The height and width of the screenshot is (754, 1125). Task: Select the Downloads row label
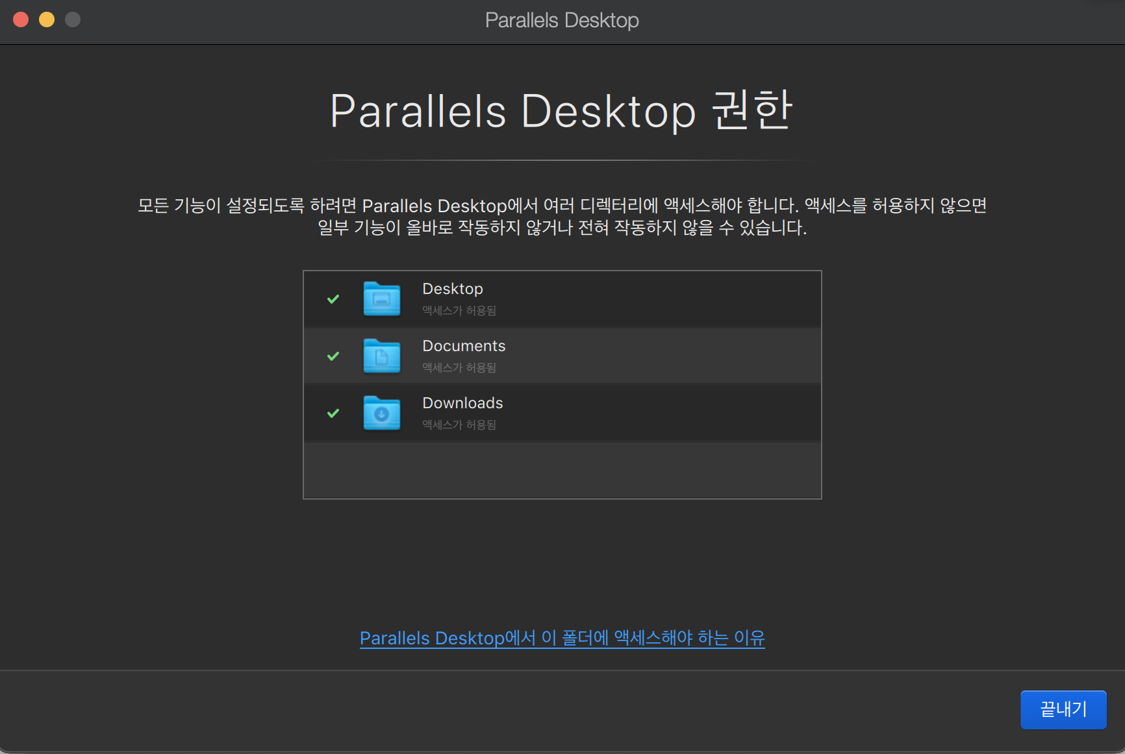(x=462, y=403)
